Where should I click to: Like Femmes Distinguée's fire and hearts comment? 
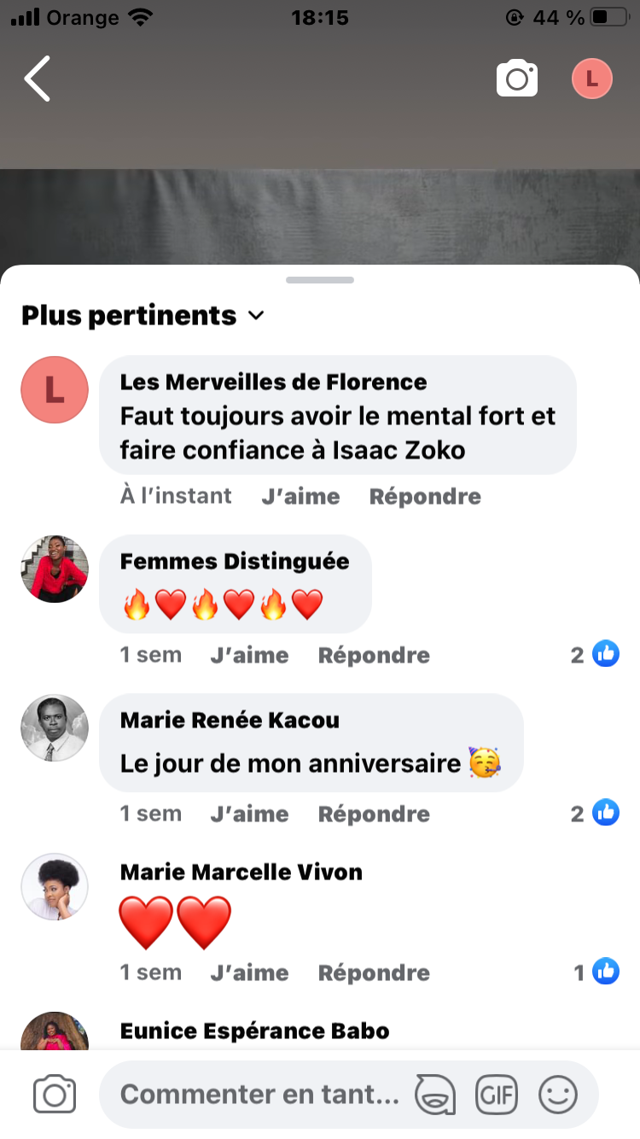pyautogui.click(x=249, y=655)
